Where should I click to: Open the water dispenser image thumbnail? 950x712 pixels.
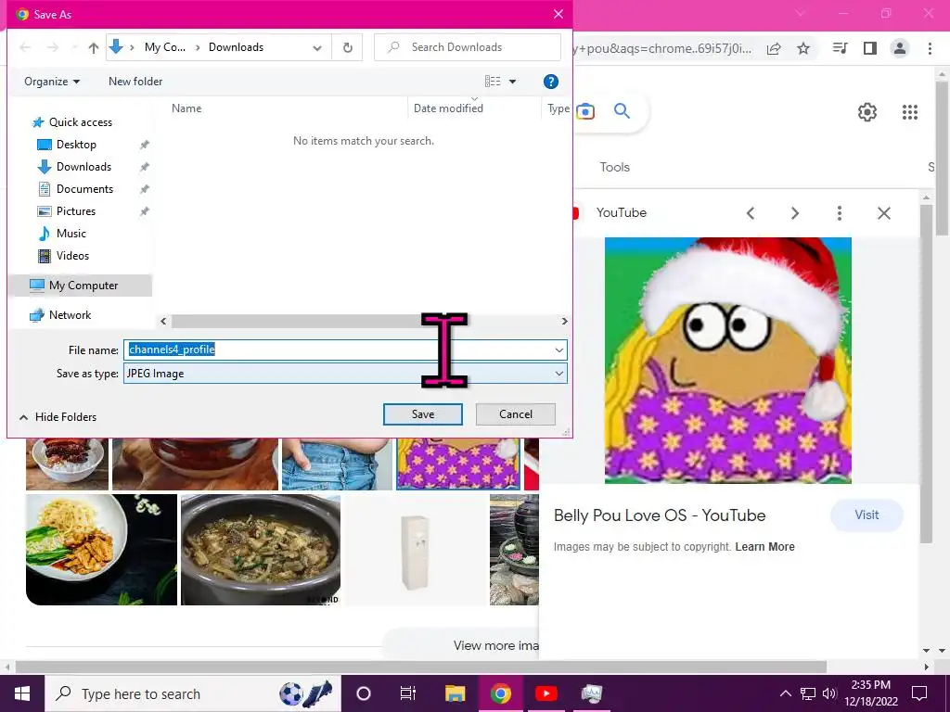(415, 549)
